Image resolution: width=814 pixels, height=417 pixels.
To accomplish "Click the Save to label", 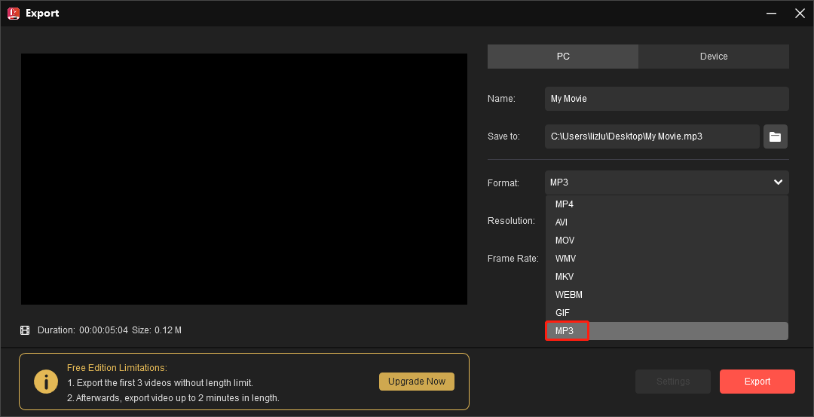I will 503,136.
